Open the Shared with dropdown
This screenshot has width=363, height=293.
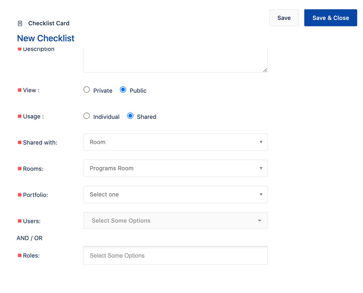pos(175,142)
